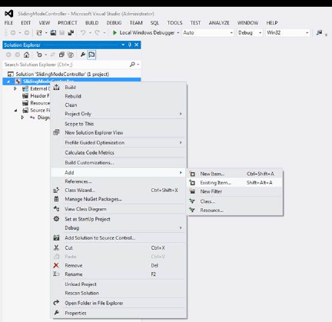Open the Auto solution configuration dropdown
Viewport: 332px width, 322px height.
[x=207, y=33]
